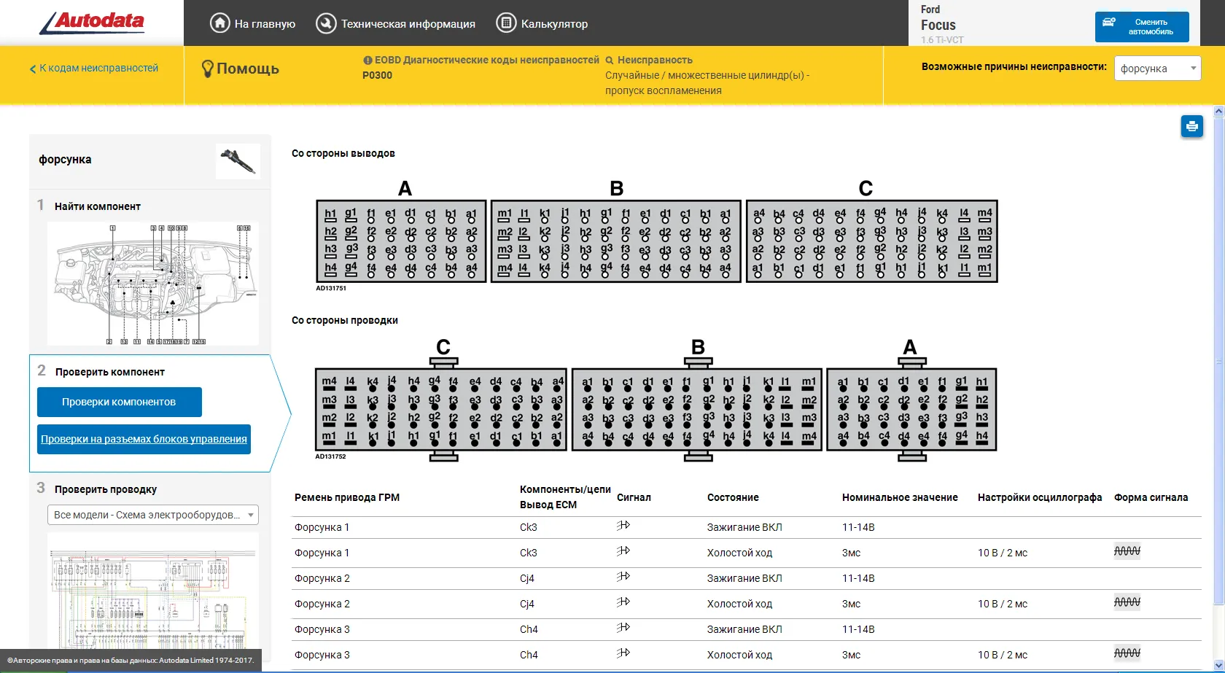Click the scrollbar up arrow
This screenshot has height=673, width=1225.
pyautogui.click(x=1218, y=112)
